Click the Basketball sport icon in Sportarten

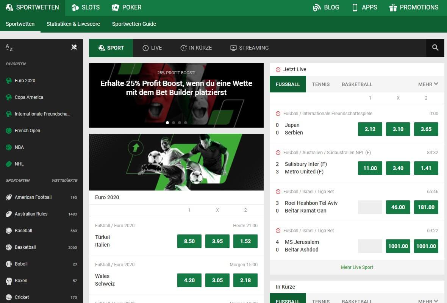coord(9,247)
